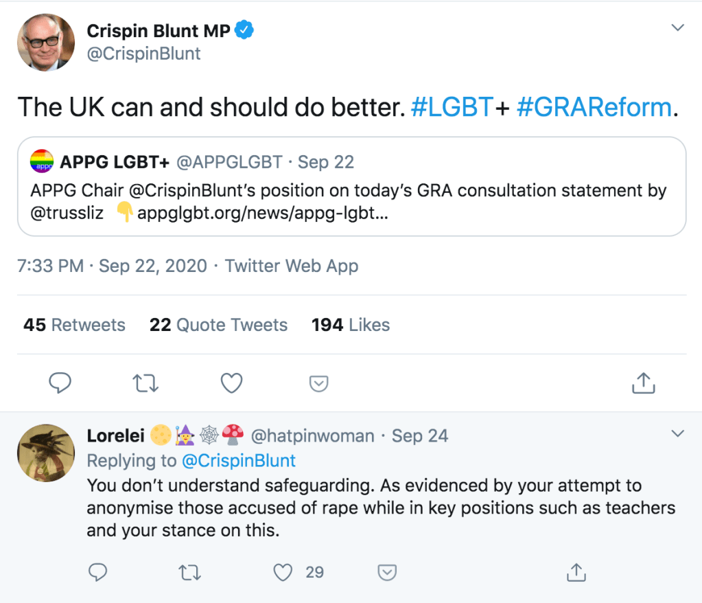Open the options chevron on Lorelei's reply

(x=677, y=433)
